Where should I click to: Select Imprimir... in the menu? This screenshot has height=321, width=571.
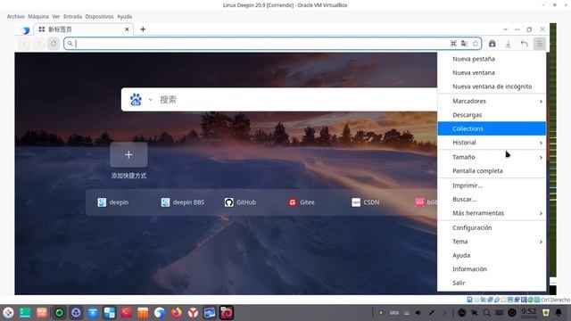pyautogui.click(x=492, y=185)
